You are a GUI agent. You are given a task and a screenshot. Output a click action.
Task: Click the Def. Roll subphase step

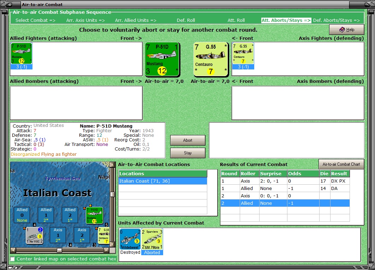coord(186,20)
